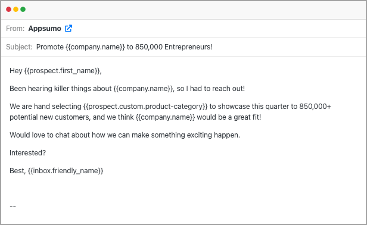The width and height of the screenshot is (367, 225).
Task: Click the {{prospect.custom.product-category}} variable
Action: coord(145,107)
